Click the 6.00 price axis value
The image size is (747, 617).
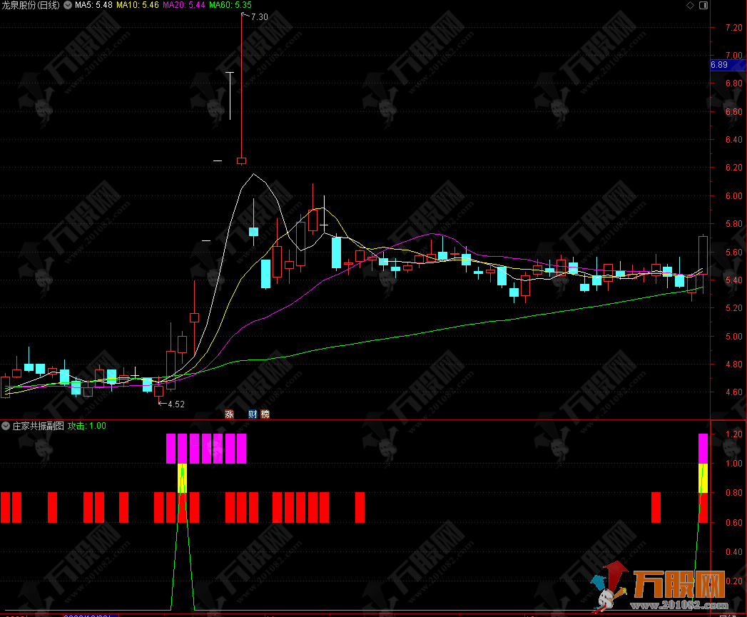click(x=733, y=195)
